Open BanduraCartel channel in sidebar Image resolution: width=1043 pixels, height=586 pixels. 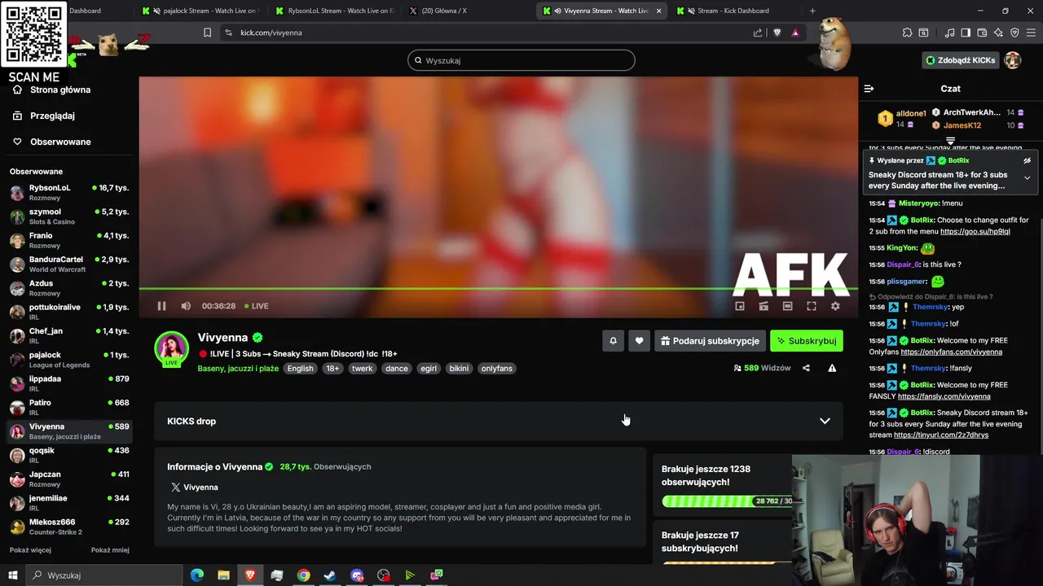(69, 264)
